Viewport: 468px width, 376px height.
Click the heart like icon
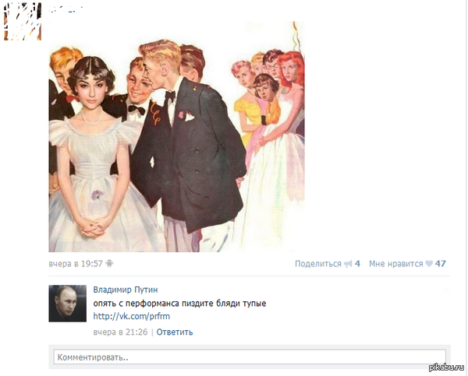[429, 264]
